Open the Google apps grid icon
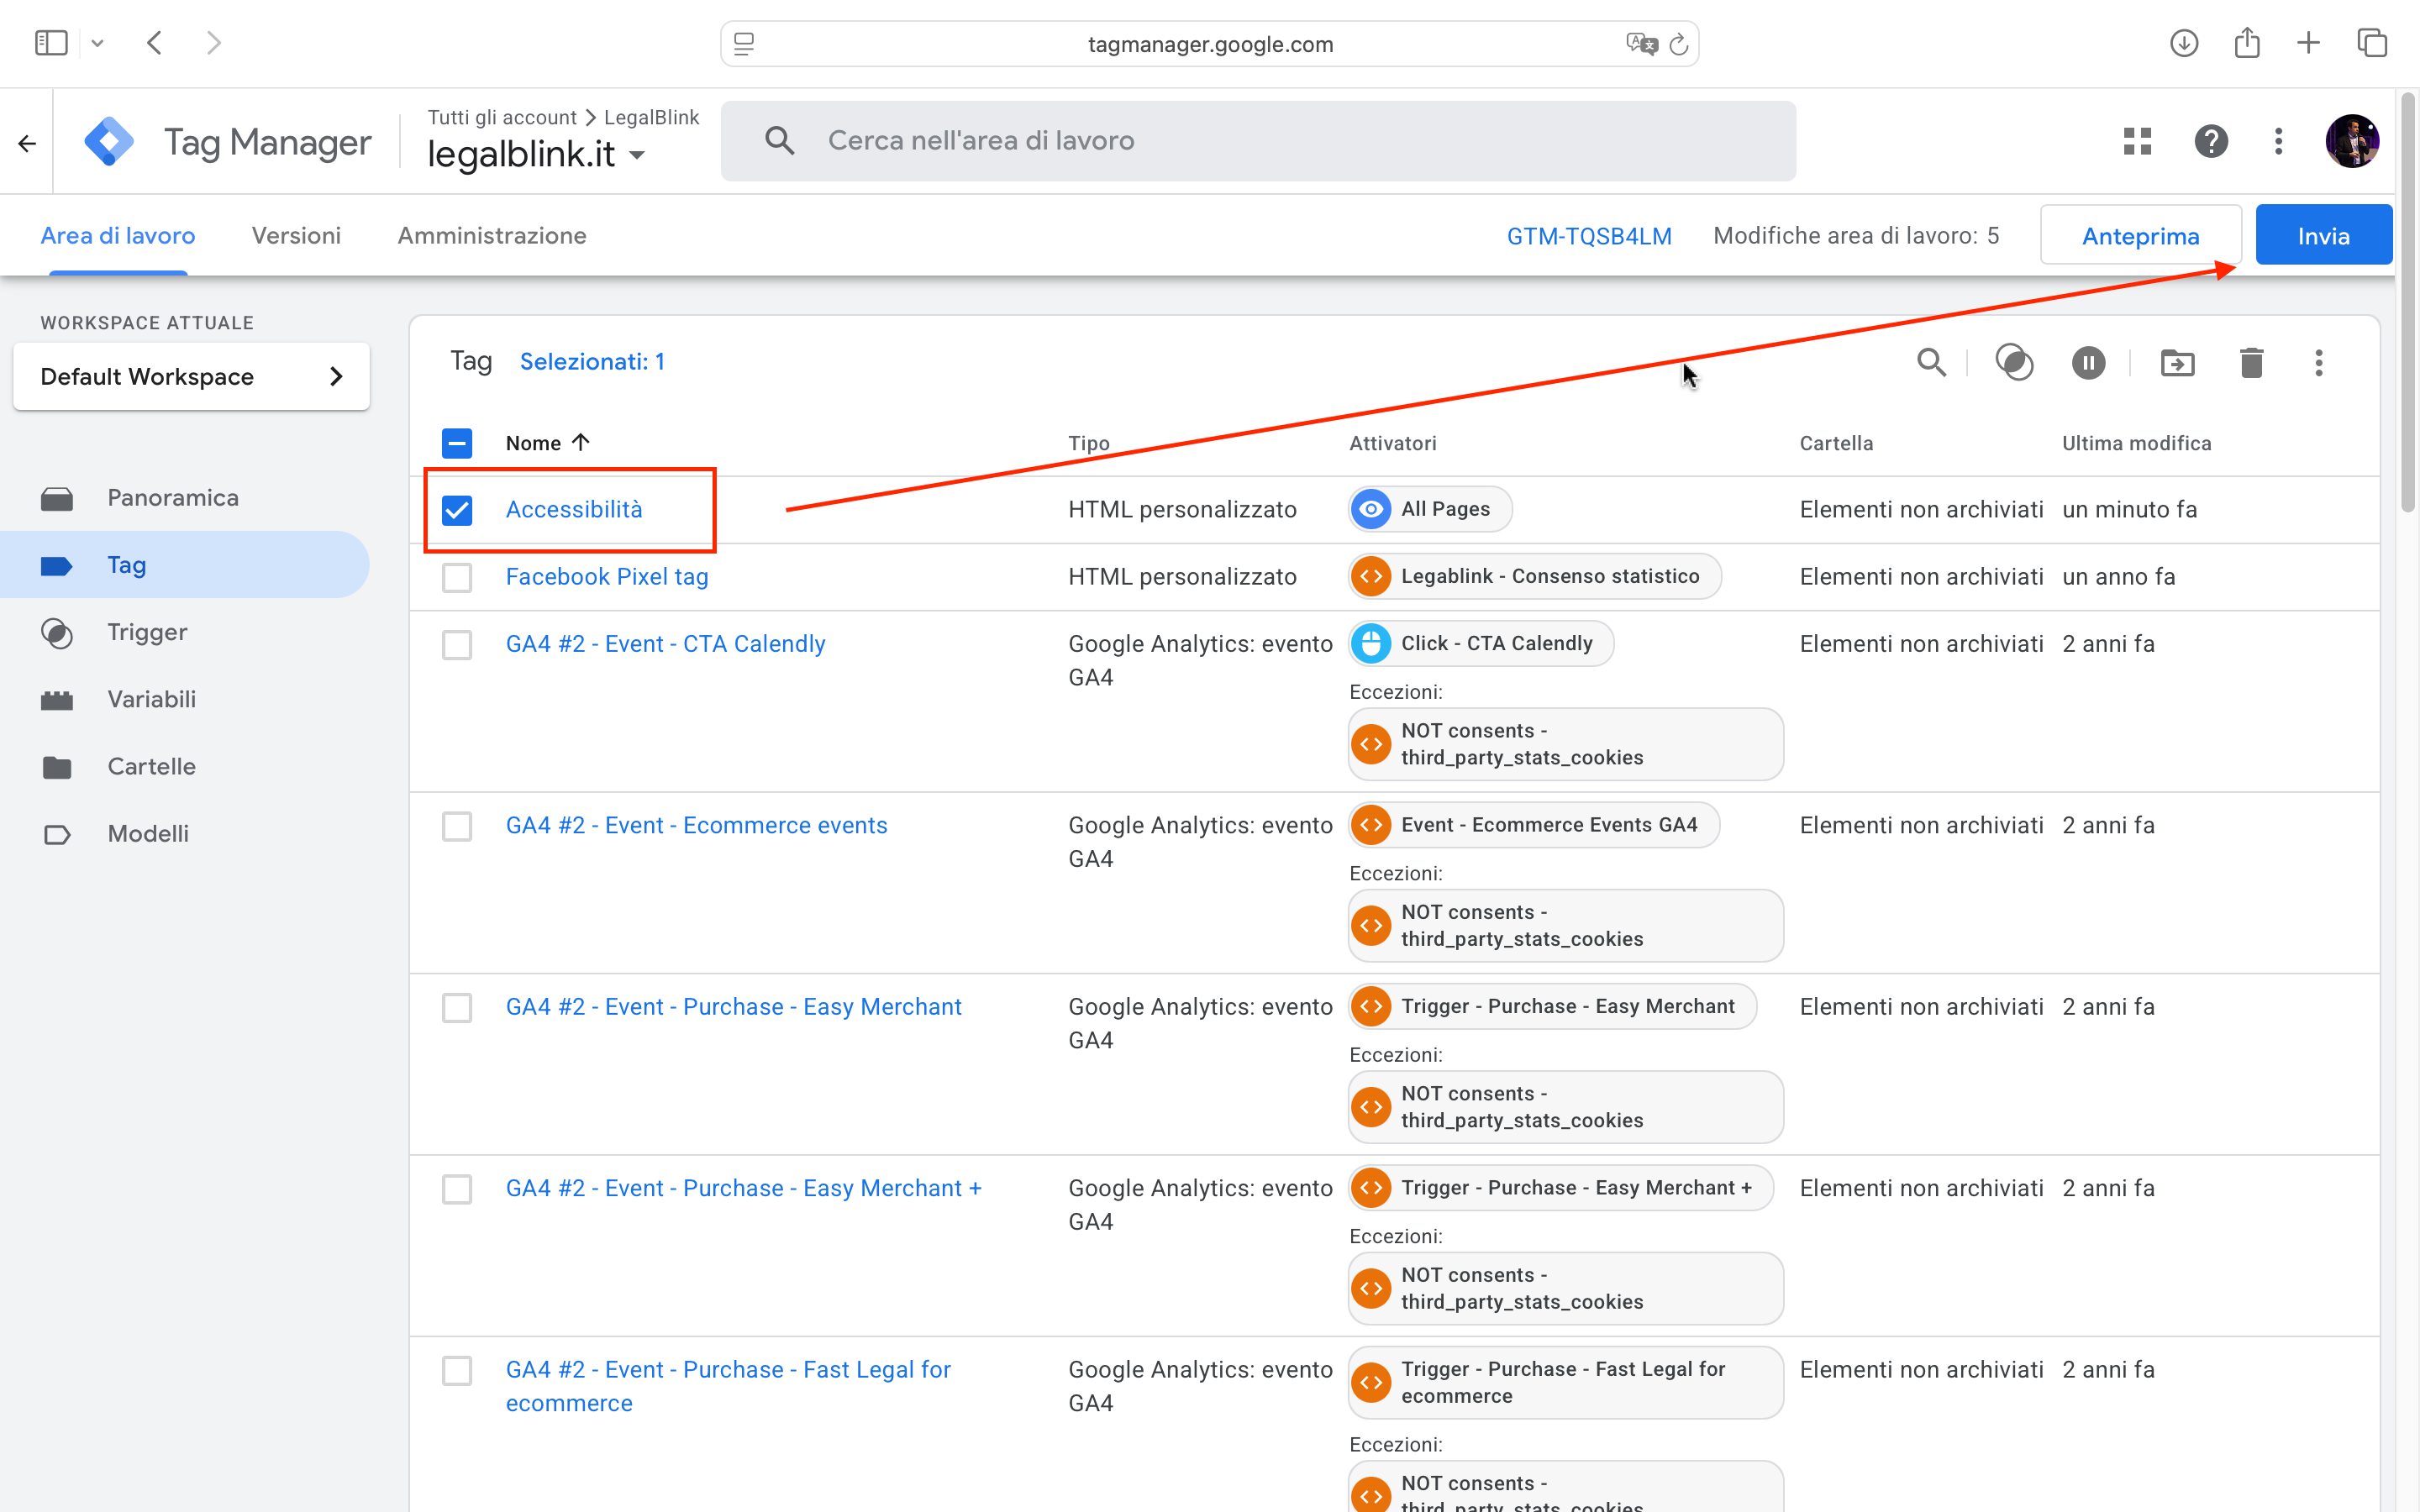The image size is (2420, 1512). [2137, 141]
